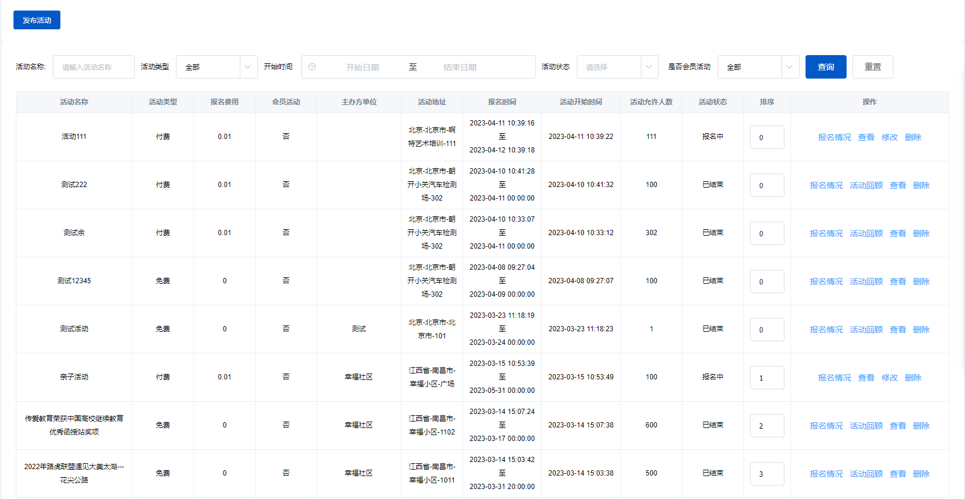965x499 pixels.
Task: Click 修改 for 活动111 row
Action: (x=889, y=137)
